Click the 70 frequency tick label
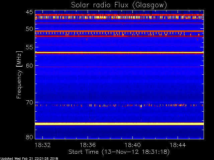Image resolution: width=214 pixels, height=160 pixels. (29, 102)
